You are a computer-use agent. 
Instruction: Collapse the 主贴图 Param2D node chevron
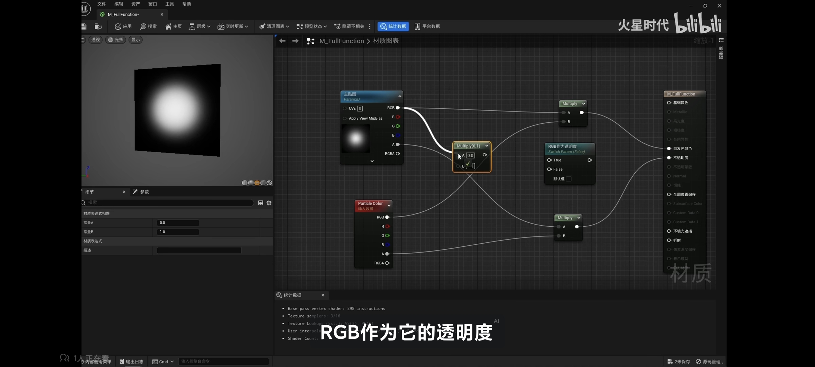(400, 97)
